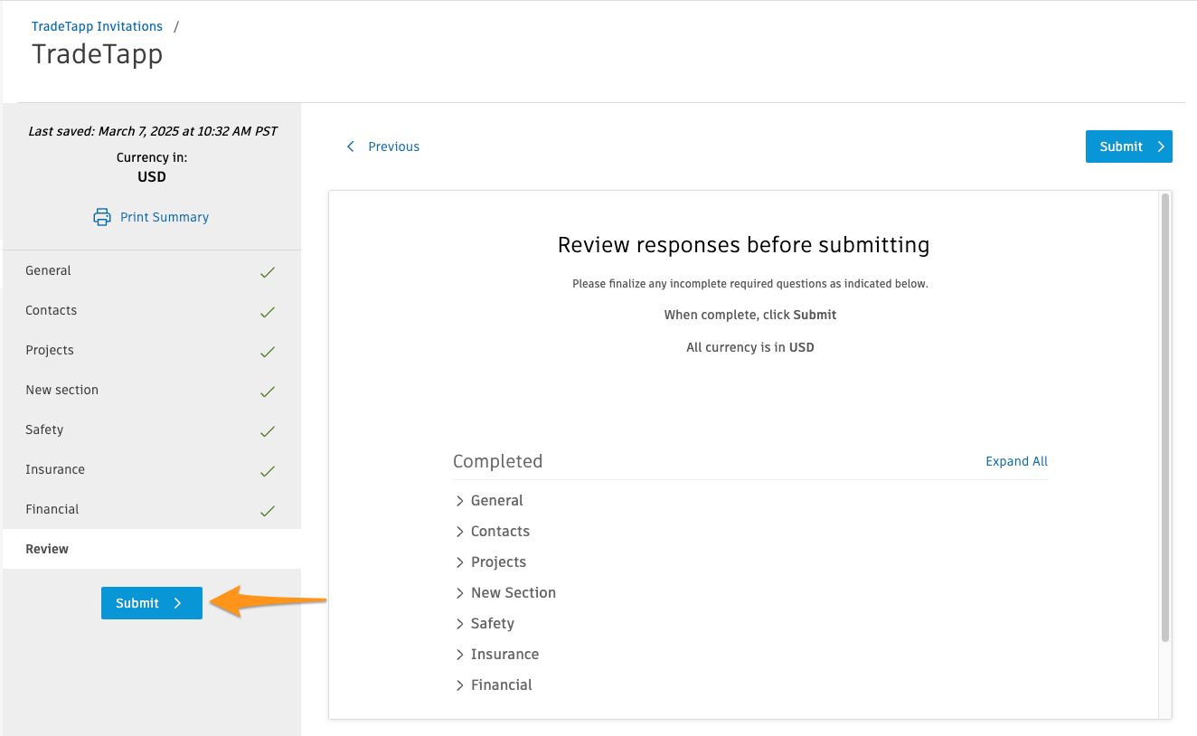Go to the Projects section in the sidebar

pyautogui.click(x=152, y=350)
